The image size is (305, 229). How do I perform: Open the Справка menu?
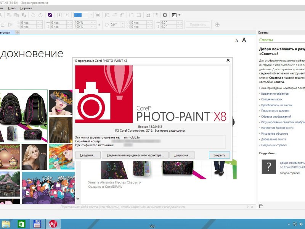(26, 8)
